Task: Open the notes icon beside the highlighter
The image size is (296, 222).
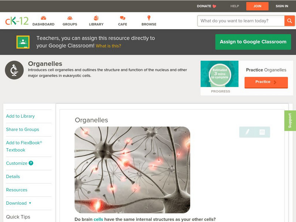Action: tap(262, 132)
